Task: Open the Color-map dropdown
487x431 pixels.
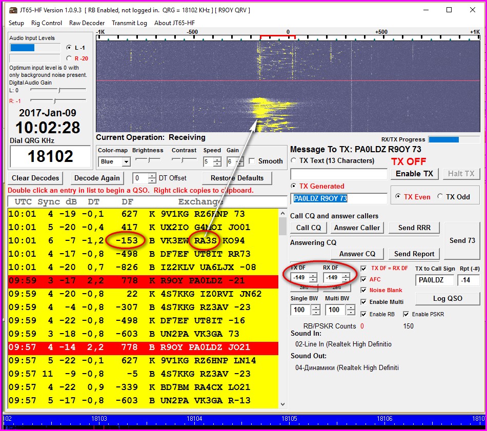Action: pos(126,162)
